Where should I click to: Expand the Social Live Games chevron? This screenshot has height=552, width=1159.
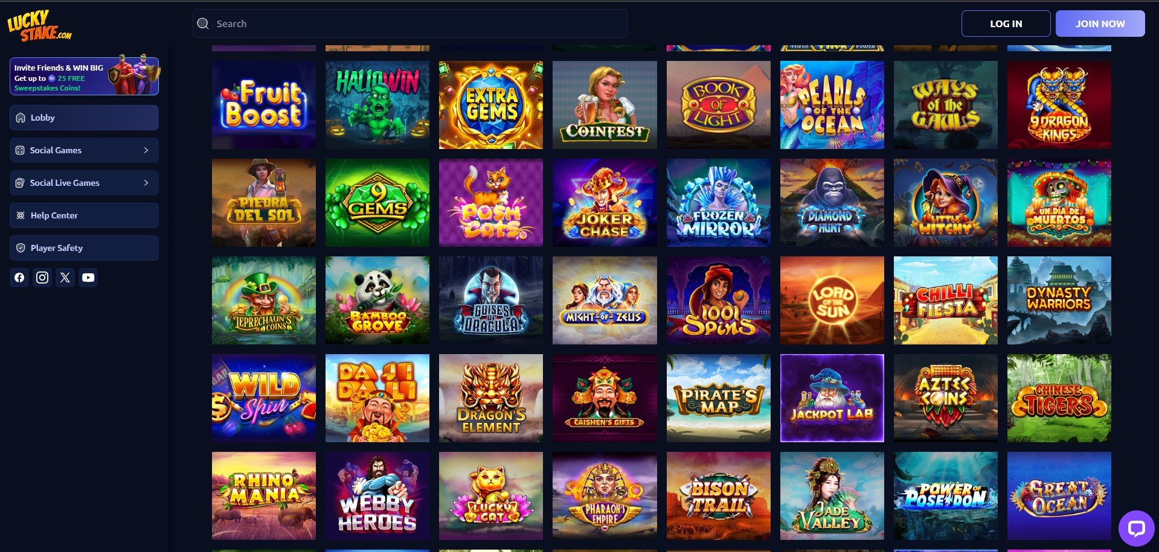click(146, 183)
